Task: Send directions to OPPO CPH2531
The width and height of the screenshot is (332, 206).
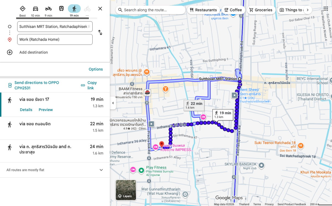Action: 37,85
